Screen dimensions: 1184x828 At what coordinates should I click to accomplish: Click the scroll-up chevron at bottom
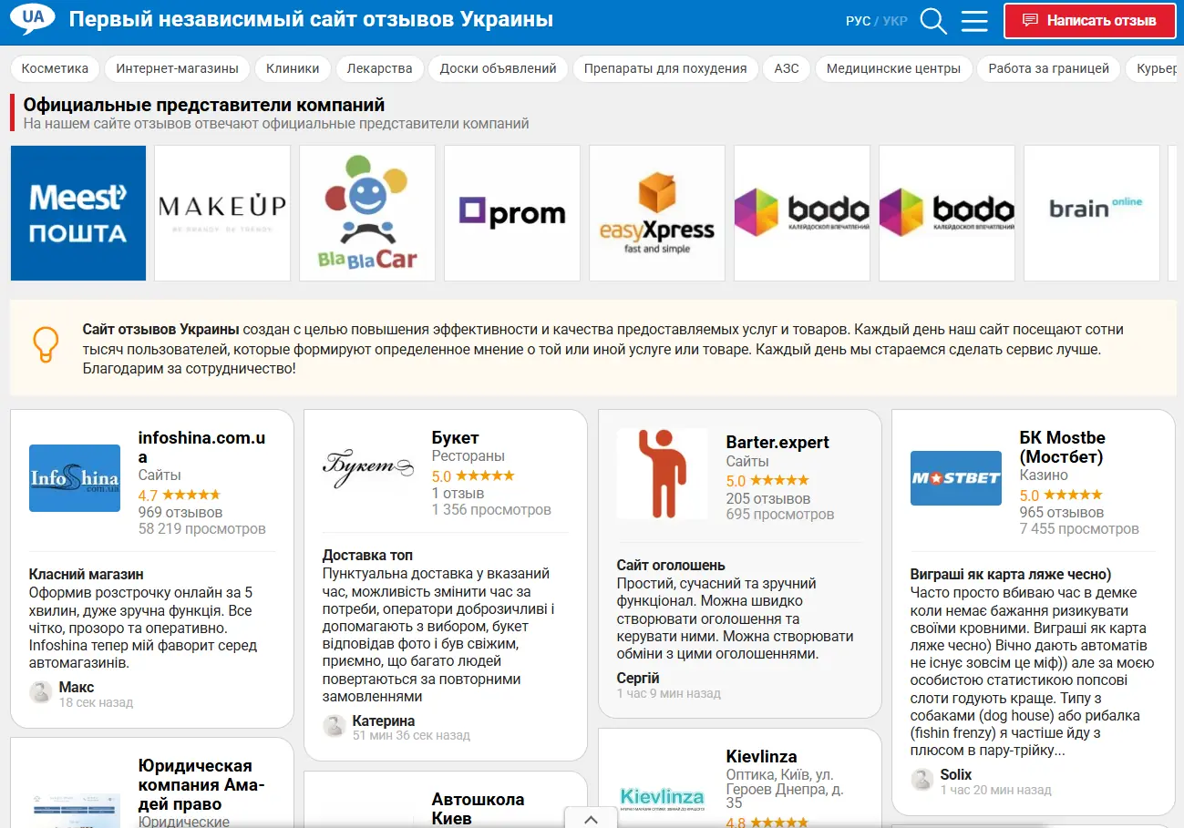tap(591, 819)
